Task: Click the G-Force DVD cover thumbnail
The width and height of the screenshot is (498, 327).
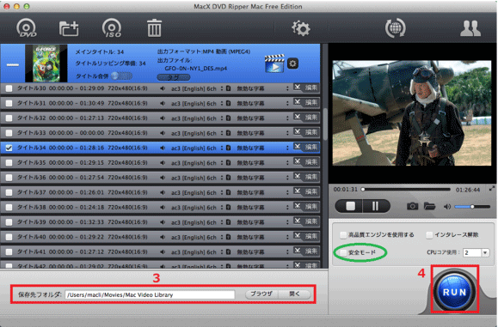Action: point(46,63)
